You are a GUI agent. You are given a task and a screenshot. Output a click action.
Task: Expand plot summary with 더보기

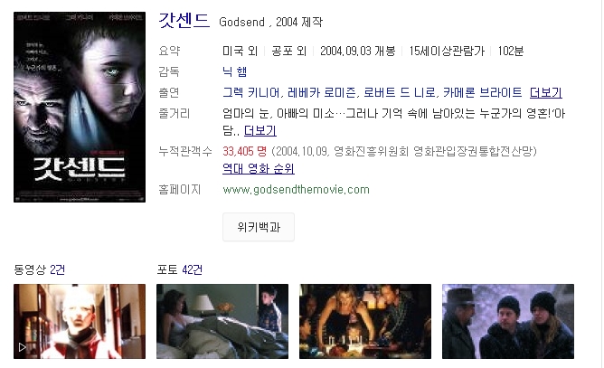260,130
